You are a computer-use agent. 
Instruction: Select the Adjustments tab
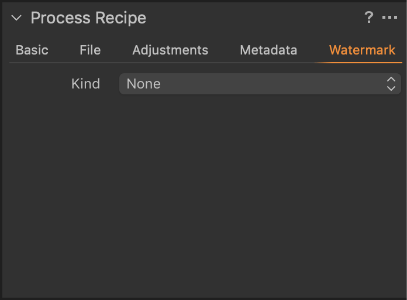pyautogui.click(x=170, y=50)
